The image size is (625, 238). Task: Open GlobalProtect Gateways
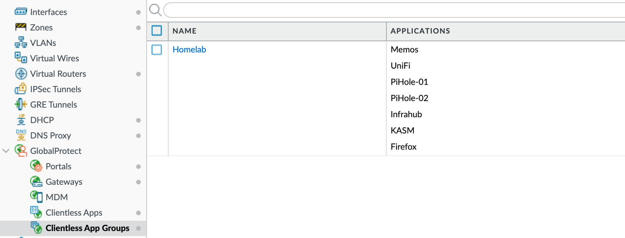(x=64, y=182)
